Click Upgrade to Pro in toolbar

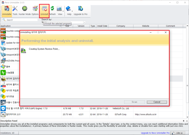81,11
